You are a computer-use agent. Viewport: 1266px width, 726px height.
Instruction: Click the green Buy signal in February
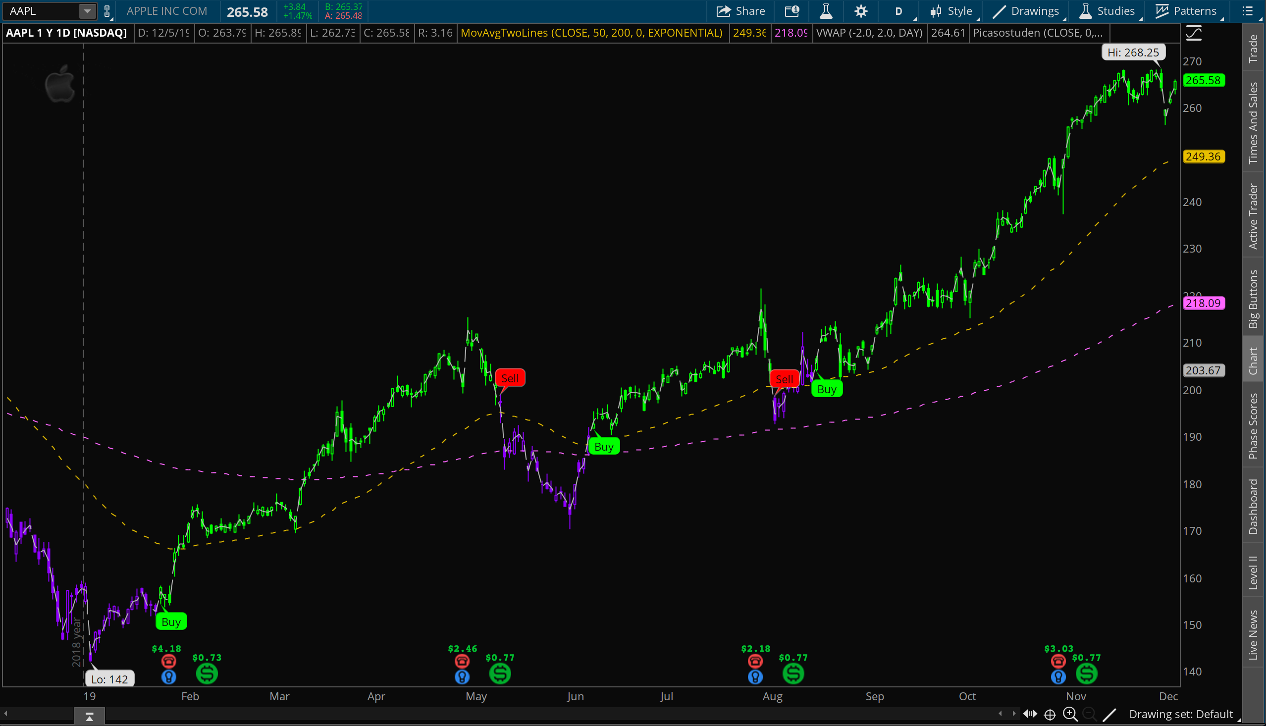click(x=171, y=622)
